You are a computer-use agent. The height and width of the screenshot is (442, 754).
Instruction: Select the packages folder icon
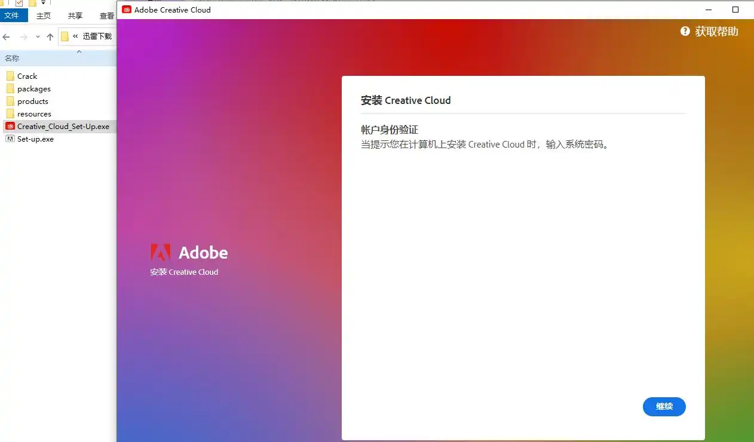tap(10, 88)
